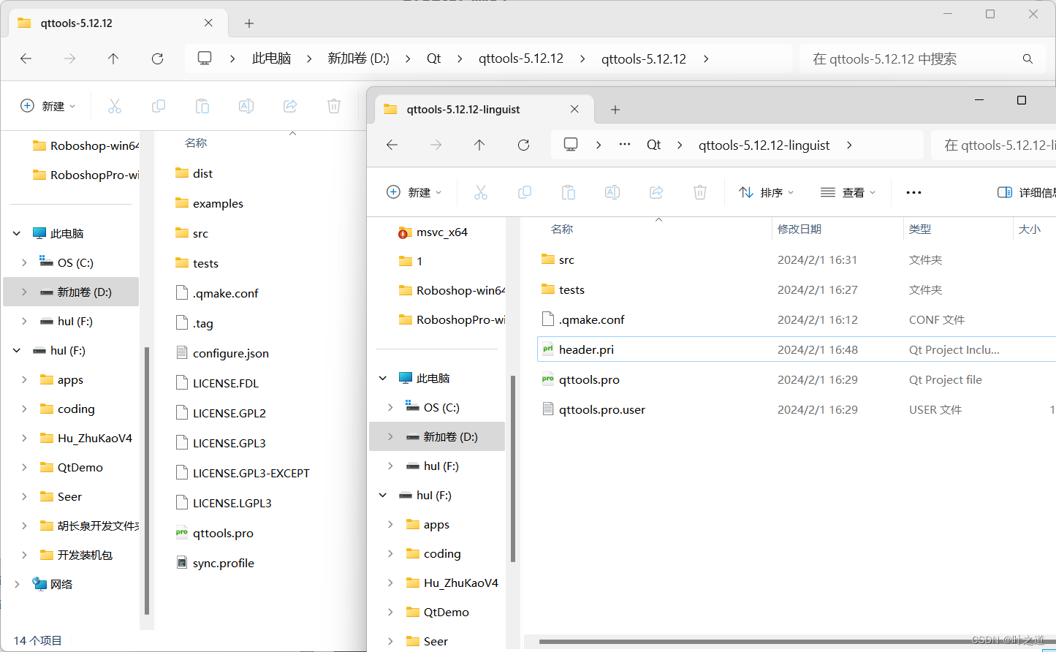Expand 新加卷 (D:) in linguist window tree
The width and height of the screenshot is (1056, 652).
point(390,436)
